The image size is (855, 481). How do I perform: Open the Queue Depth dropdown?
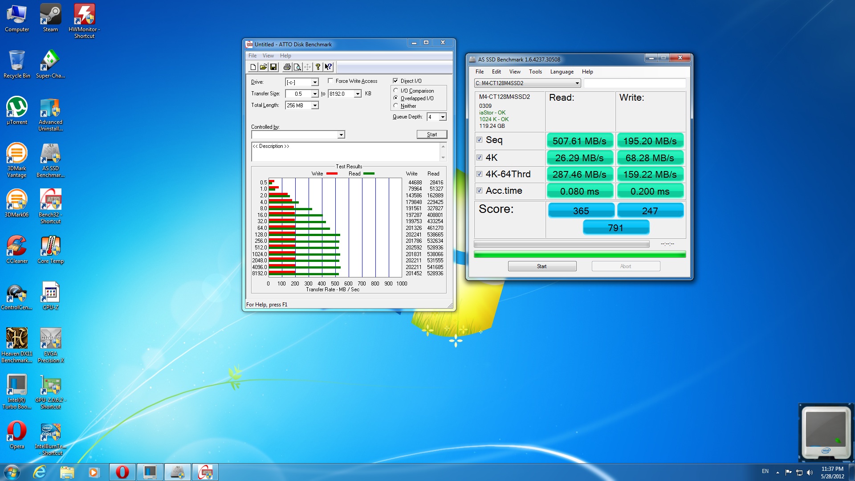coord(443,117)
